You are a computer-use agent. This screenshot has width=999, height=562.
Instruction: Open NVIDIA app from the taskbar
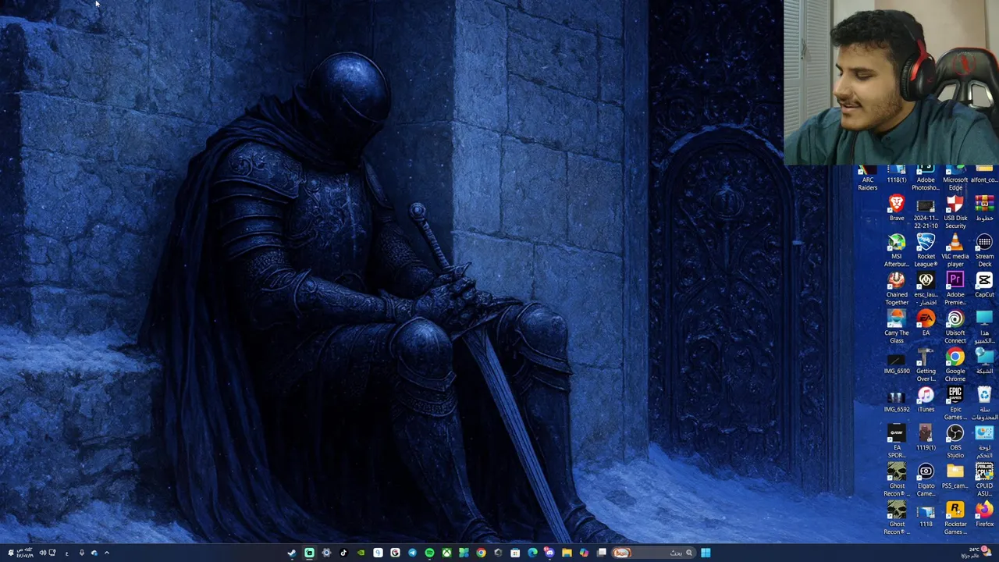coord(361,553)
